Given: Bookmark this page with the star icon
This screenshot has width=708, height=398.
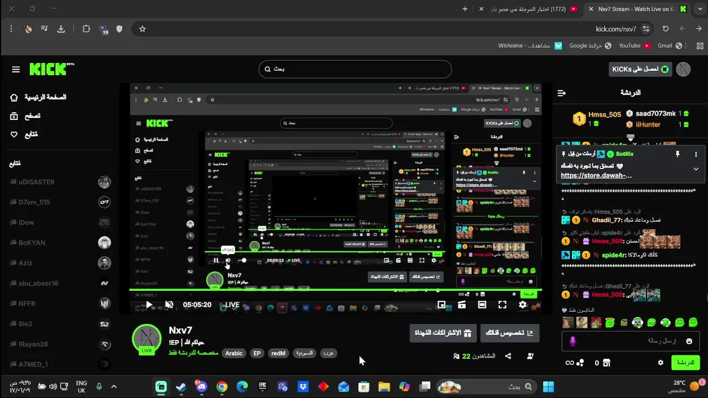Looking at the screenshot, I should click(x=142, y=29).
